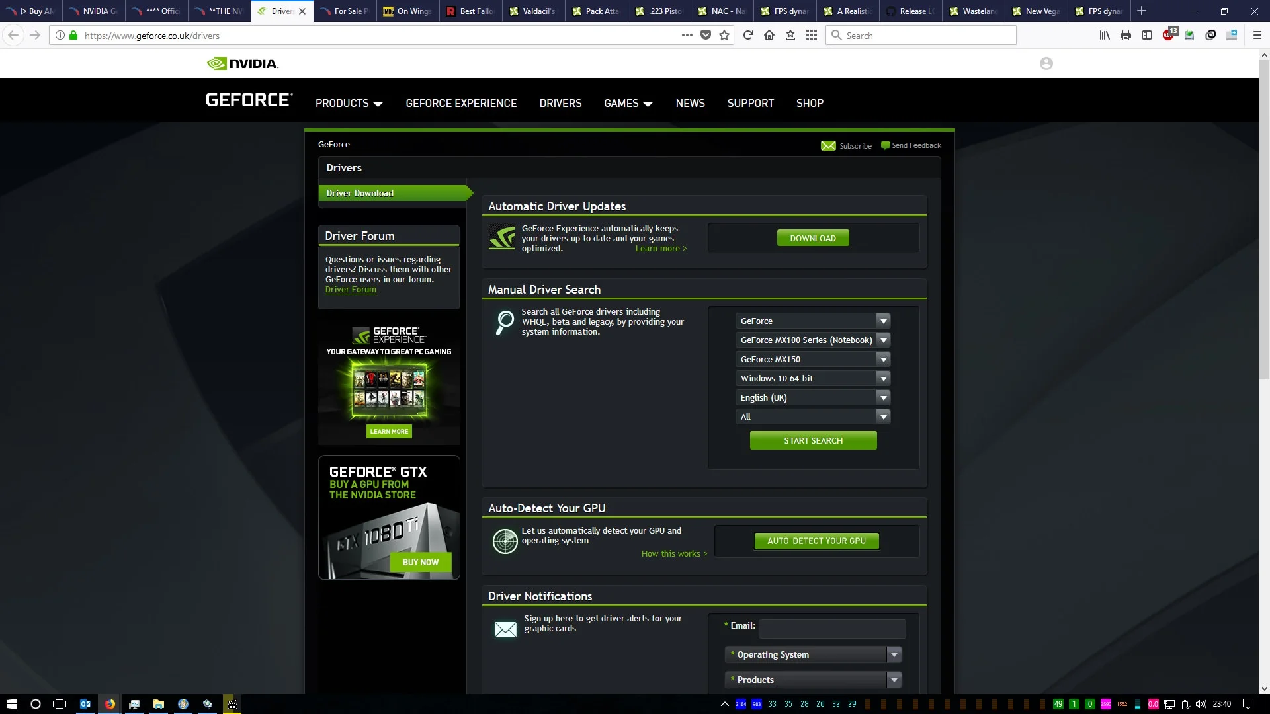Select Driver Download sidebar tab
The image size is (1270, 714).
(395, 193)
